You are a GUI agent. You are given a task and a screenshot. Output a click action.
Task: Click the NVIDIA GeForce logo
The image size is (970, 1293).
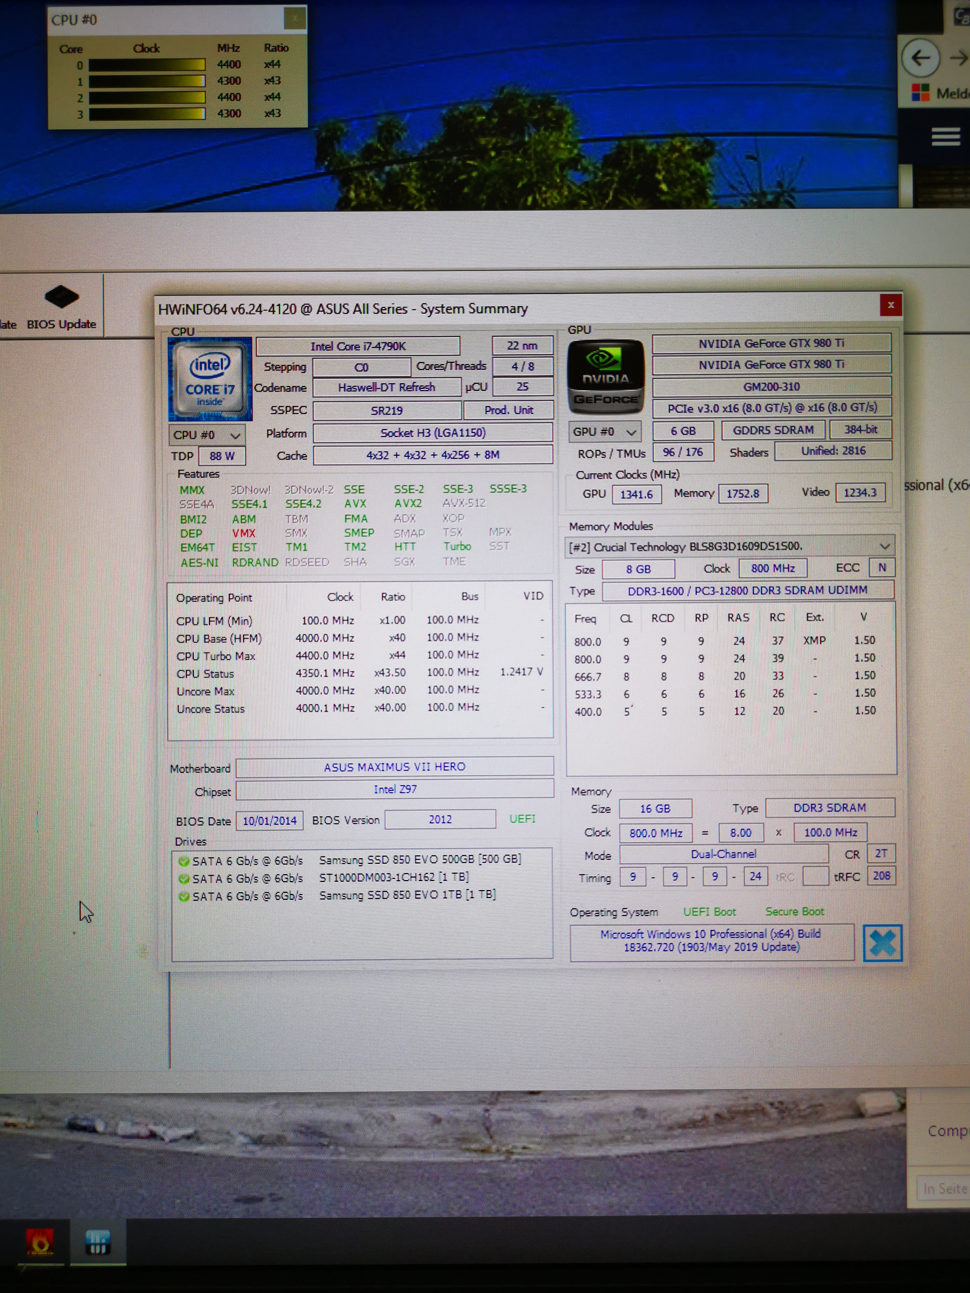tap(606, 376)
